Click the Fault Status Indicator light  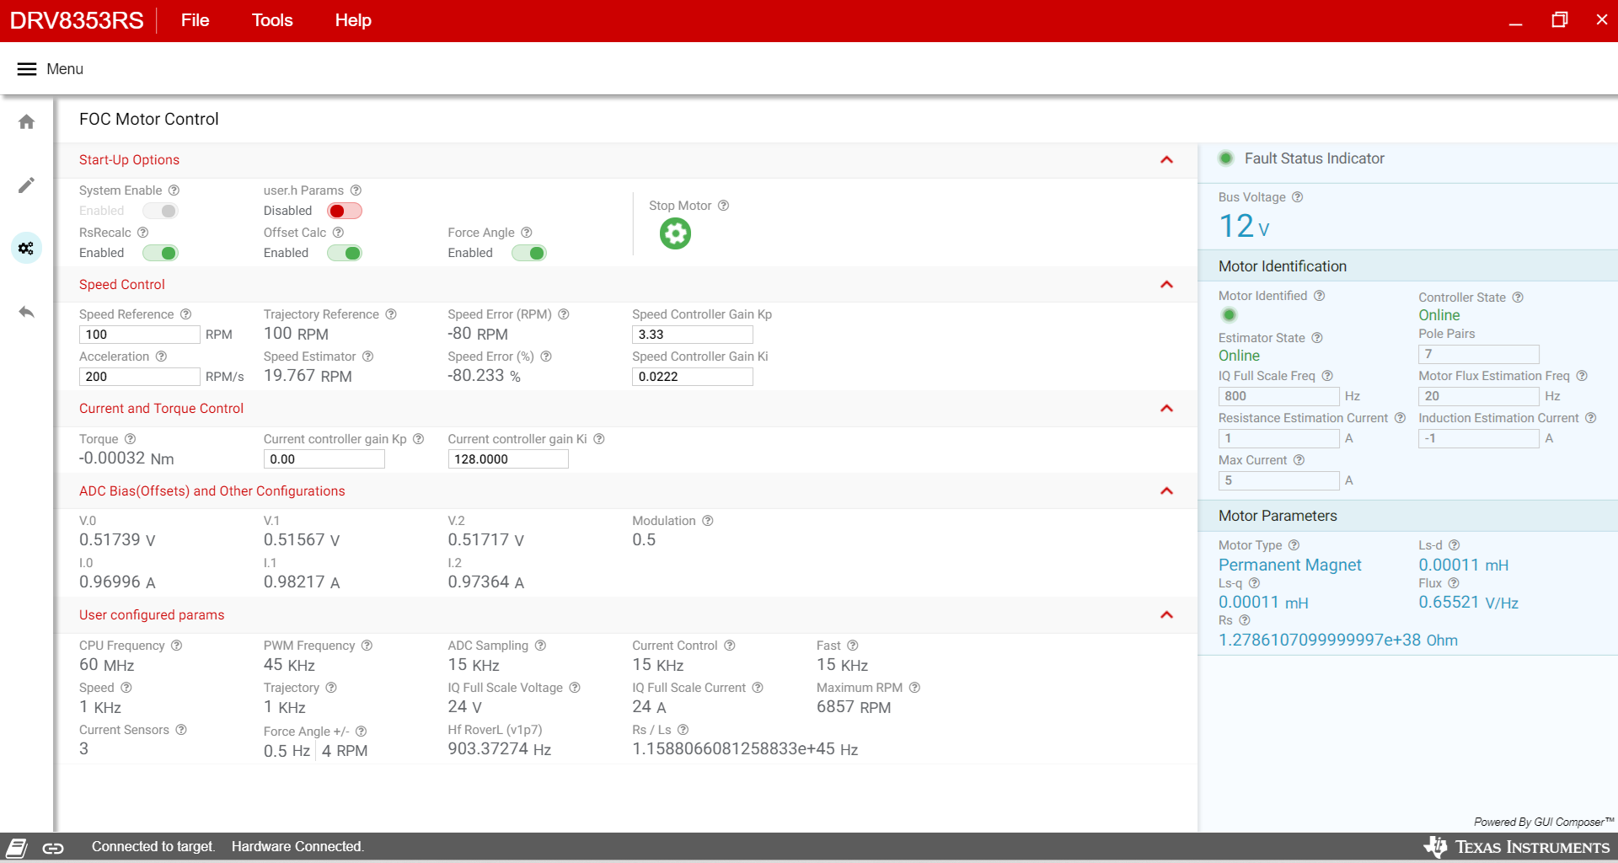click(1226, 158)
